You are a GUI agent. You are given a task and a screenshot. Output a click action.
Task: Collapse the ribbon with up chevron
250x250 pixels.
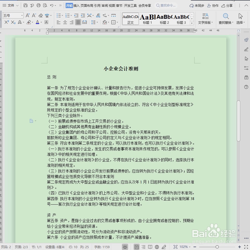(x=246, y=5)
